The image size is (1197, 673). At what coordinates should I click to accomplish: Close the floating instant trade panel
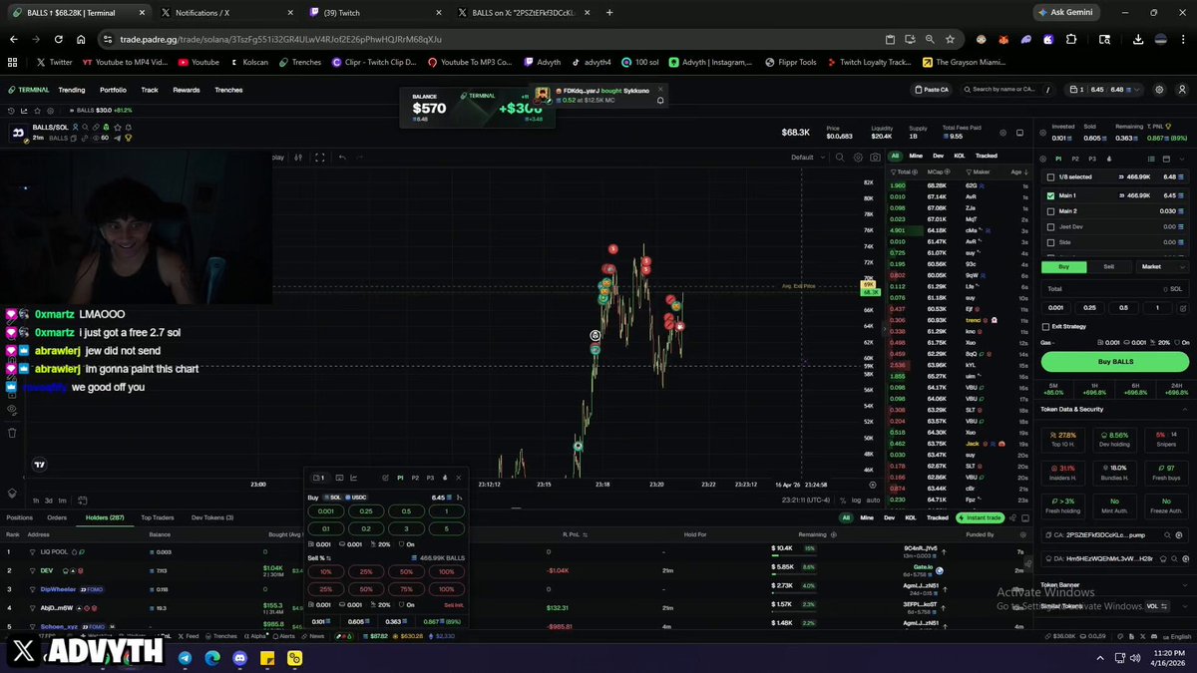pos(459,478)
